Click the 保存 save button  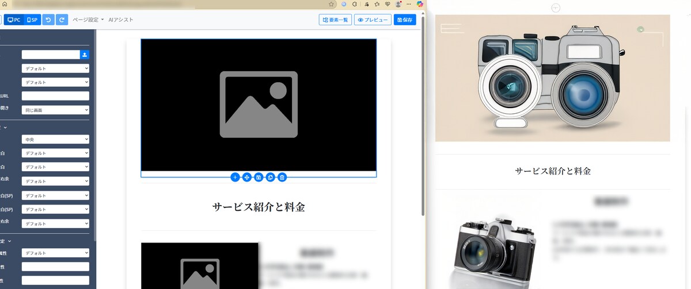[x=405, y=20]
